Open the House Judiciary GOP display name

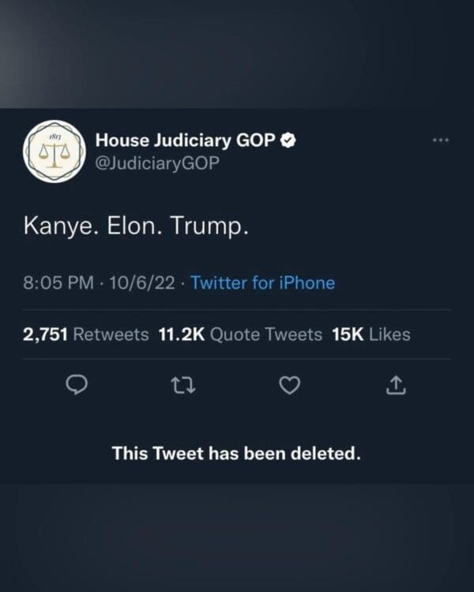coord(186,141)
